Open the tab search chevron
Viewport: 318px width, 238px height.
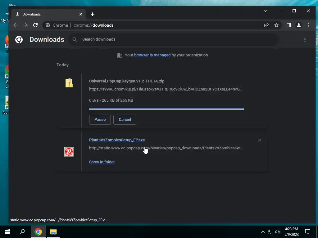[266, 11]
